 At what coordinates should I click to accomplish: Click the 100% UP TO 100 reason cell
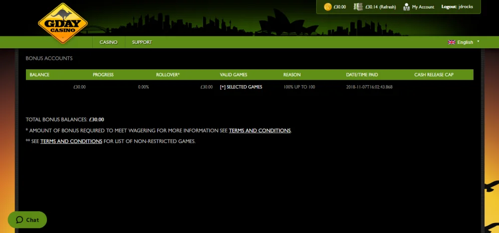(299, 87)
